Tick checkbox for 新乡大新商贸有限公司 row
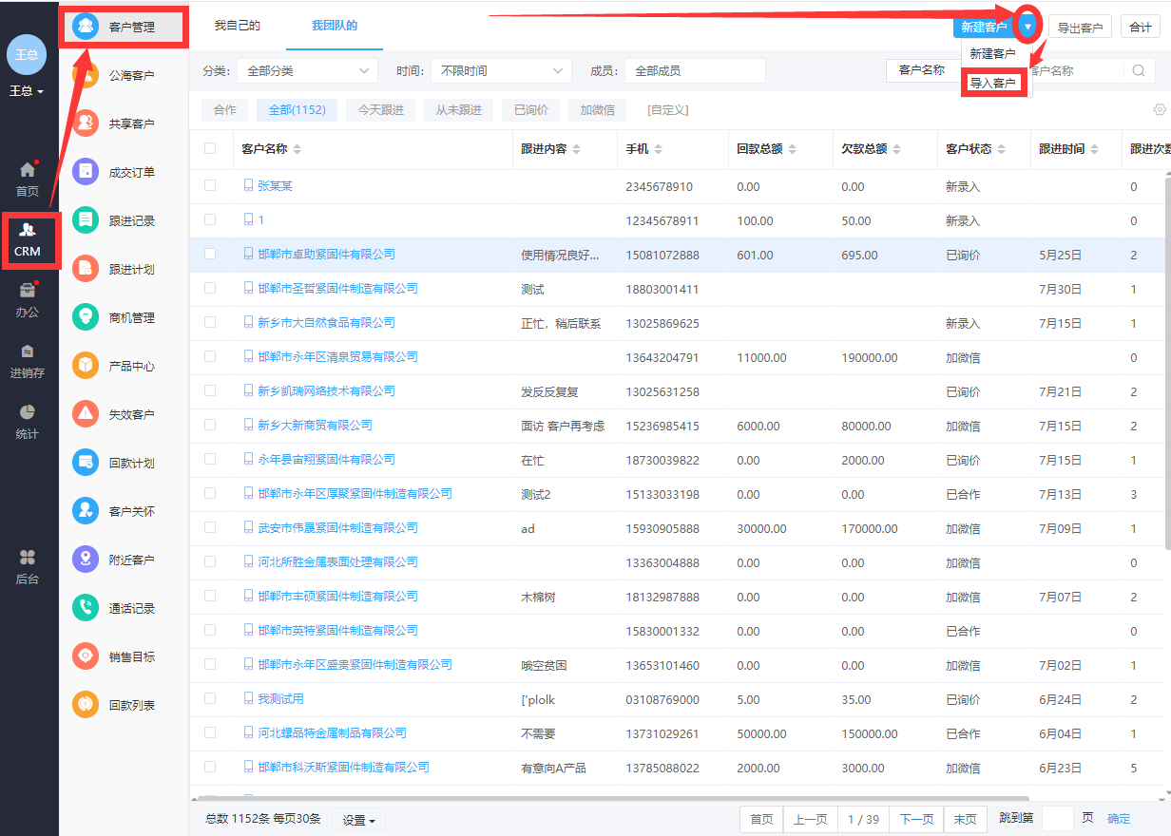The height and width of the screenshot is (836, 1171). click(x=210, y=425)
